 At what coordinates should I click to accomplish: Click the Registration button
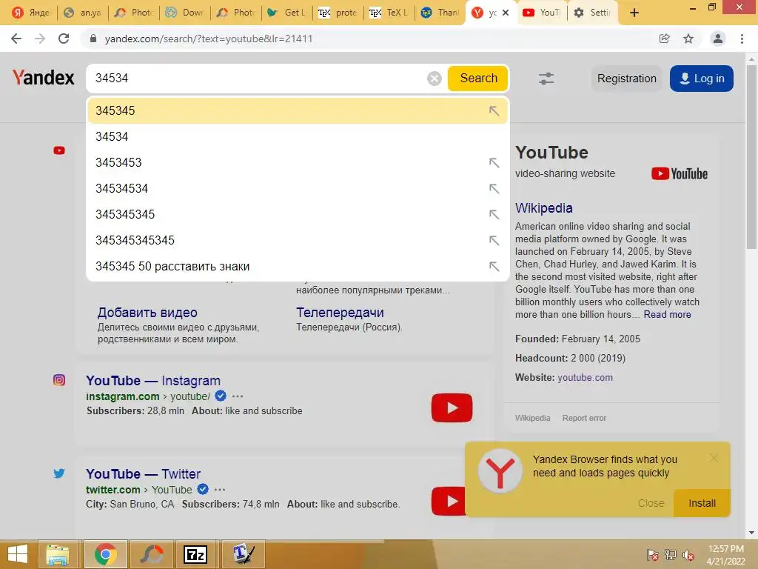626,79
